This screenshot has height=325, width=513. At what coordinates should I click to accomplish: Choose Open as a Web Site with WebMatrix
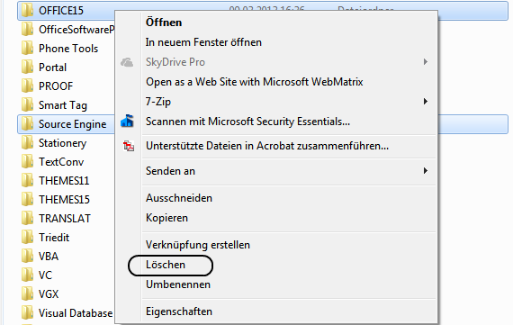tap(255, 82)
